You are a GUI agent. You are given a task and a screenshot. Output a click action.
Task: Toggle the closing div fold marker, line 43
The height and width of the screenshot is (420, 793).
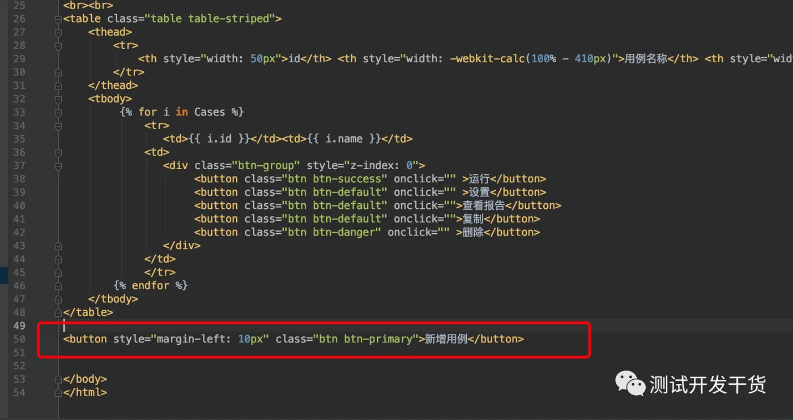click(58, 246)
